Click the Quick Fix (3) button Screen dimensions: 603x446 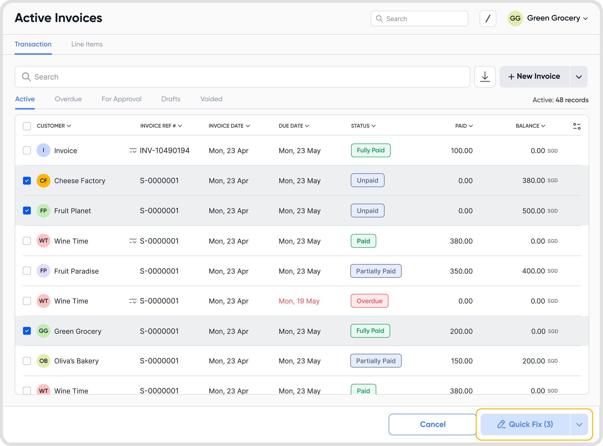pyautogui.click(x=525, y=424)
